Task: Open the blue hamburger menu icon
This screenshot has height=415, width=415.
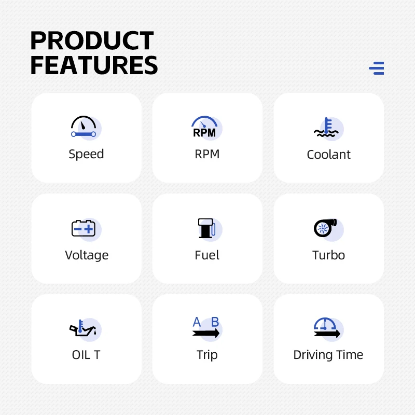Action: click(377, 68)
